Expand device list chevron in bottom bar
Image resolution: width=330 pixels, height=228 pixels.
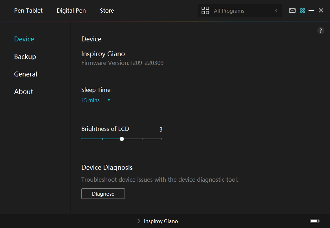138,221
